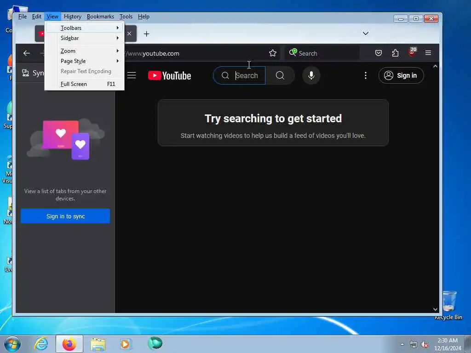Open the File menu
The height and width of the screenshot is (353, 471).
tap(23, 17)
